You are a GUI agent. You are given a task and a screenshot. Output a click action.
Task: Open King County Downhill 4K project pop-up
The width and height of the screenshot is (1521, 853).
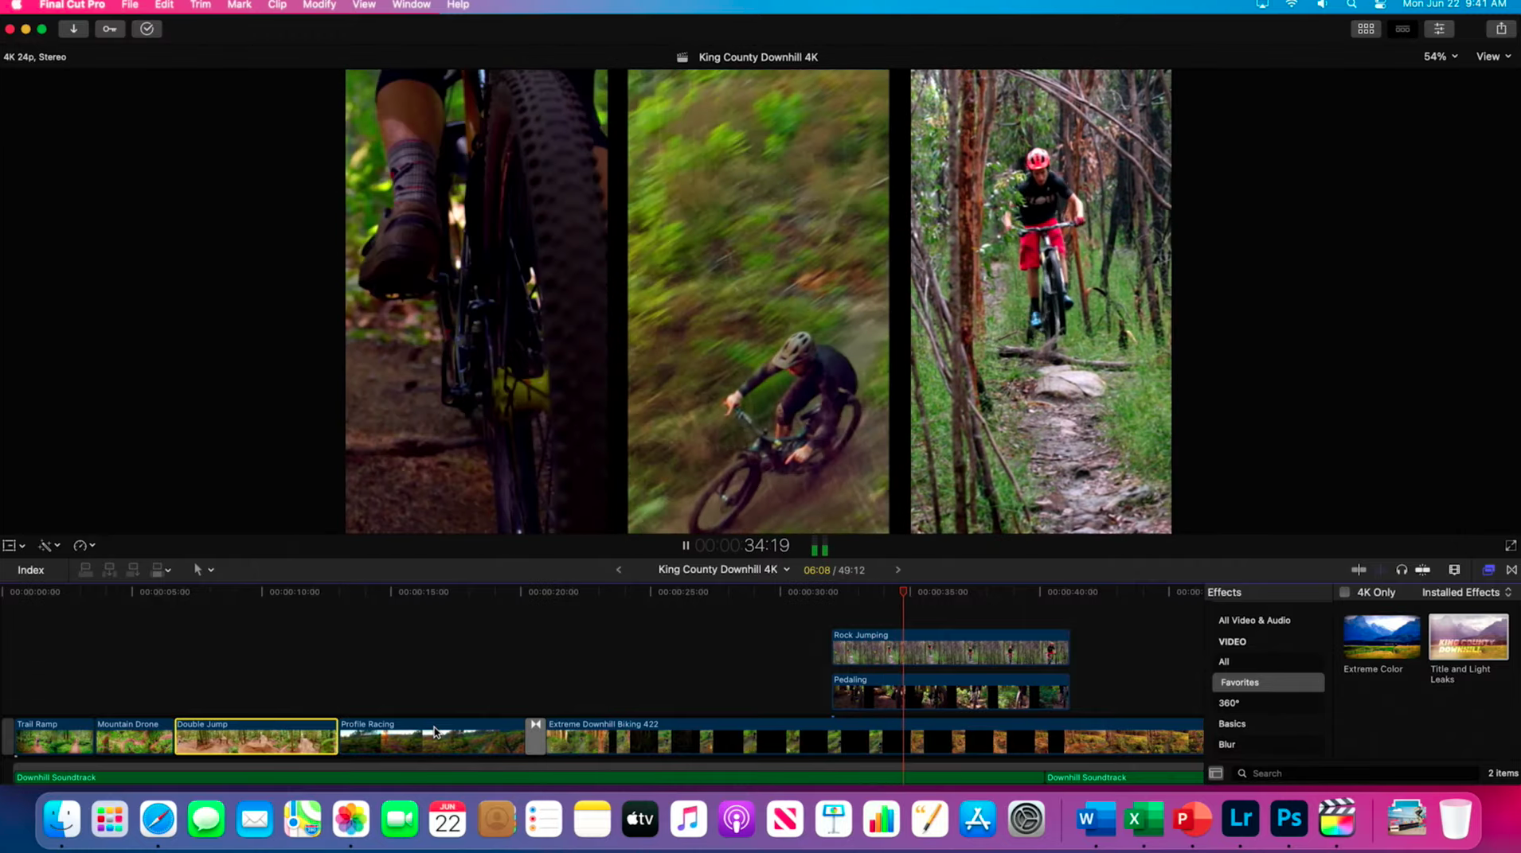tap(724, 570)
